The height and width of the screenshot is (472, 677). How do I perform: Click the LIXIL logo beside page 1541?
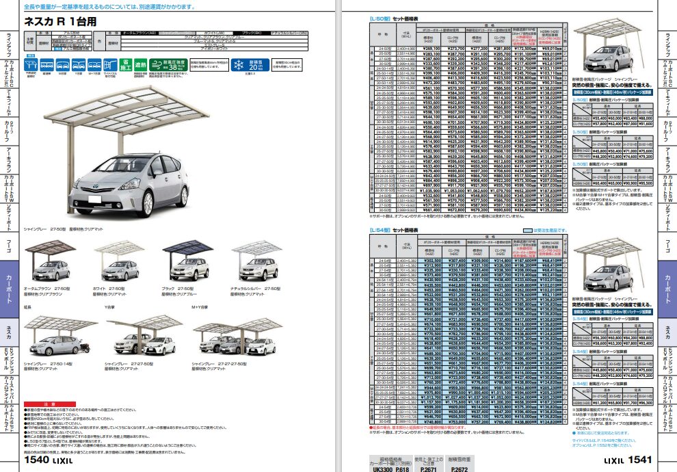pos(613,461)
